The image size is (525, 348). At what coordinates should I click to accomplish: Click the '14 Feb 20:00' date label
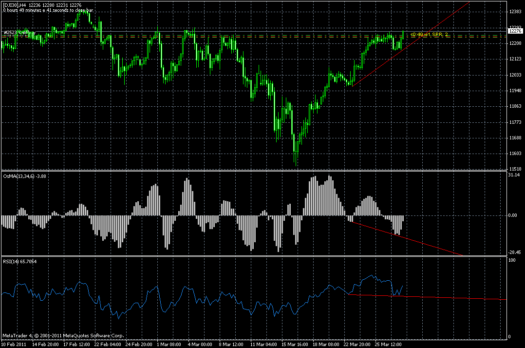(46, 344)
